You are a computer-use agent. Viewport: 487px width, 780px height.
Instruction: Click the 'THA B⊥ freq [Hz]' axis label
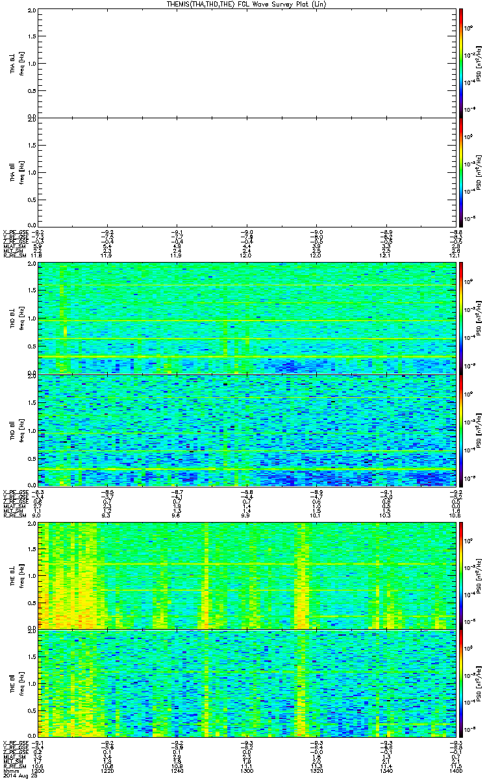[x=16, y=64]
